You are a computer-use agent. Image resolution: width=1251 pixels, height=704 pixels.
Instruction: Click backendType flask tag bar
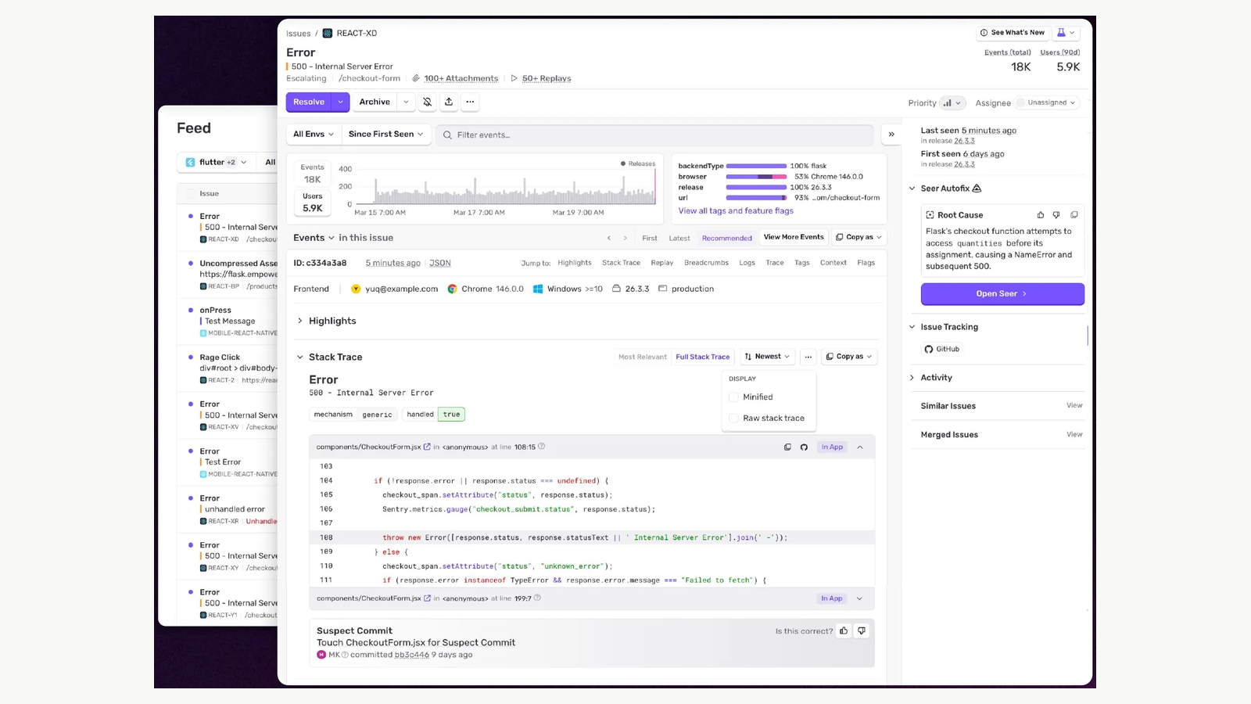point(756,166)
